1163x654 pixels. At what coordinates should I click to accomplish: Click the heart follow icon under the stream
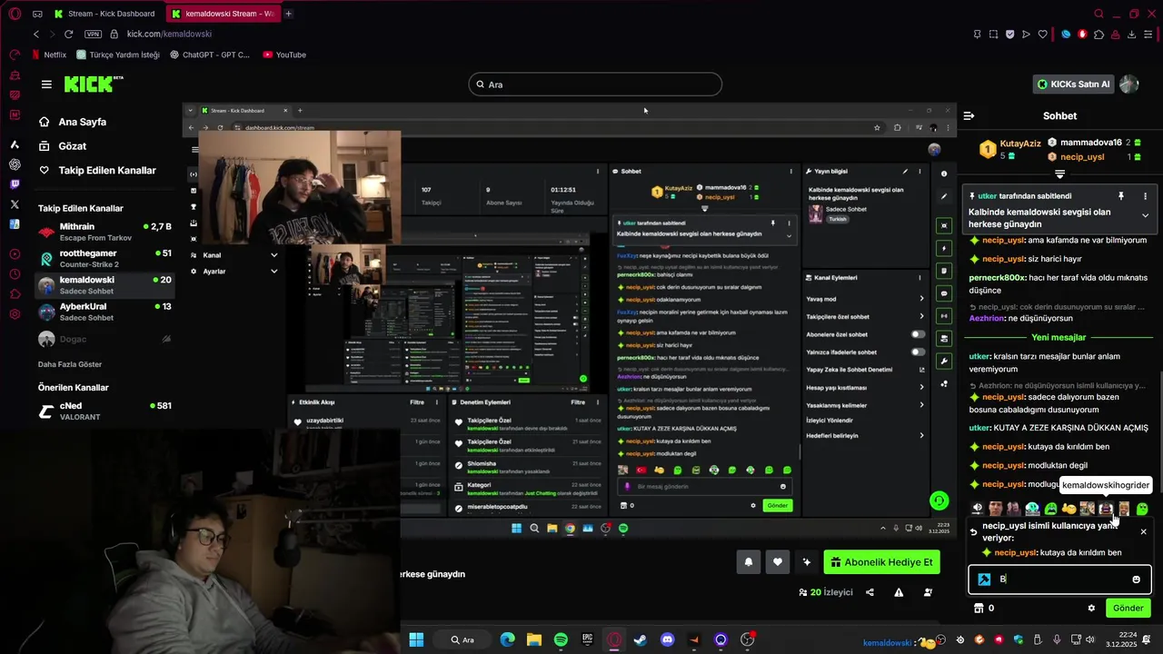(777, 562)
